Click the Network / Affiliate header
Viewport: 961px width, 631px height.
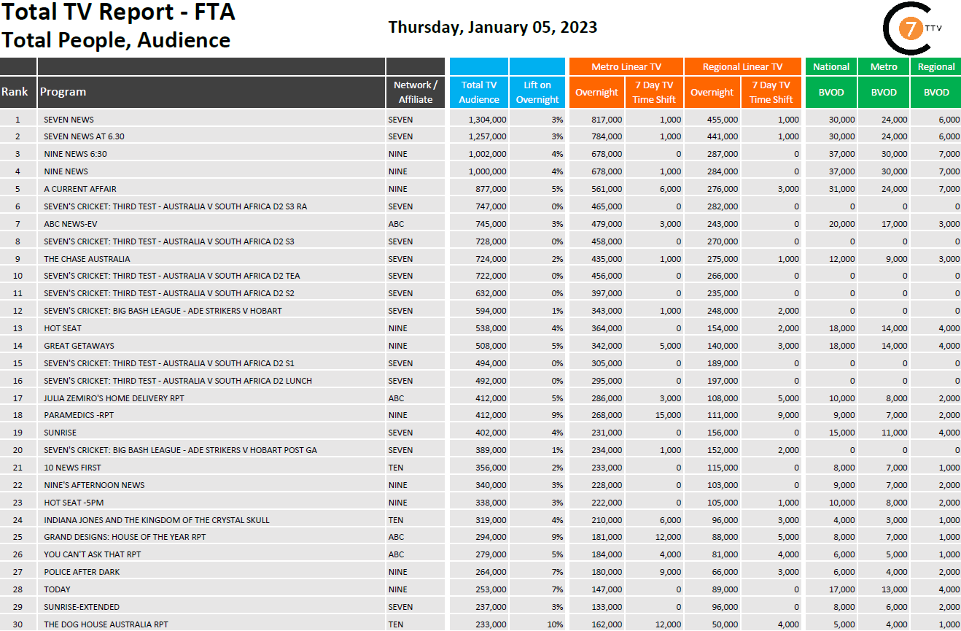point(416,92)
